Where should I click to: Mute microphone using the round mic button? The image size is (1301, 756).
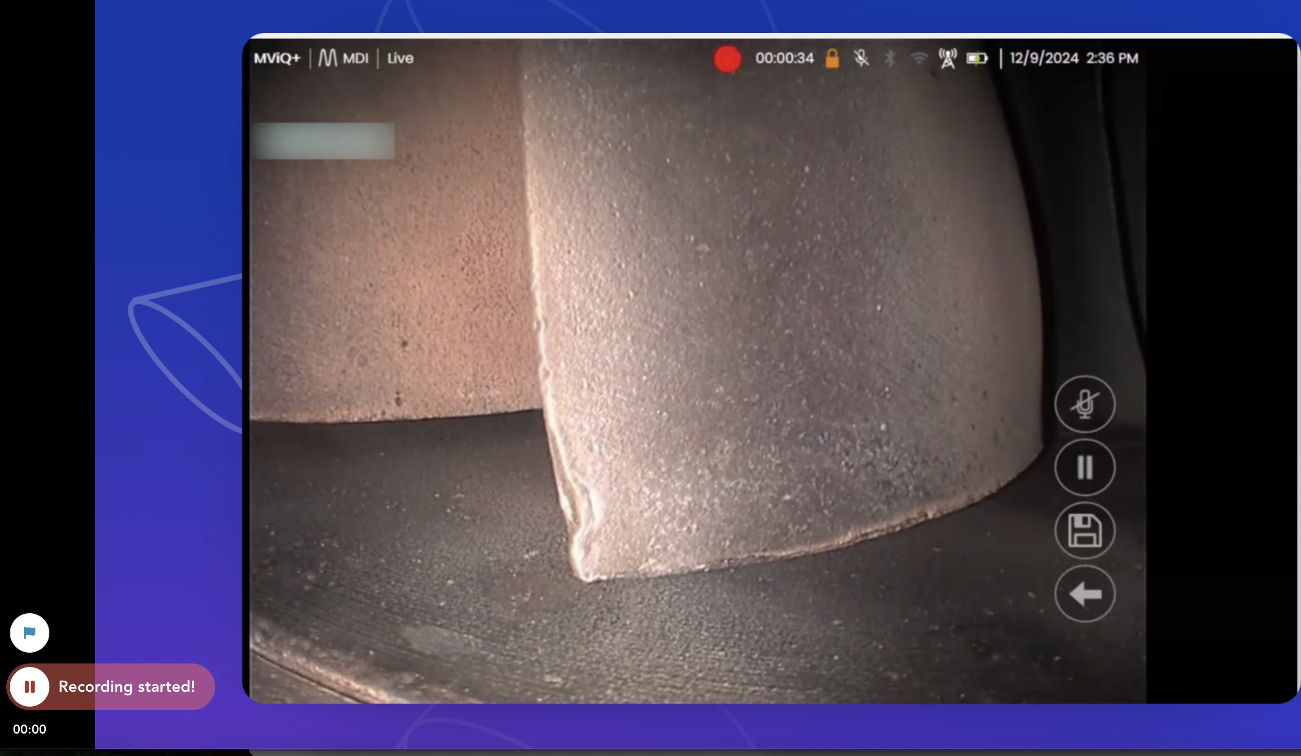[1084, 404]
